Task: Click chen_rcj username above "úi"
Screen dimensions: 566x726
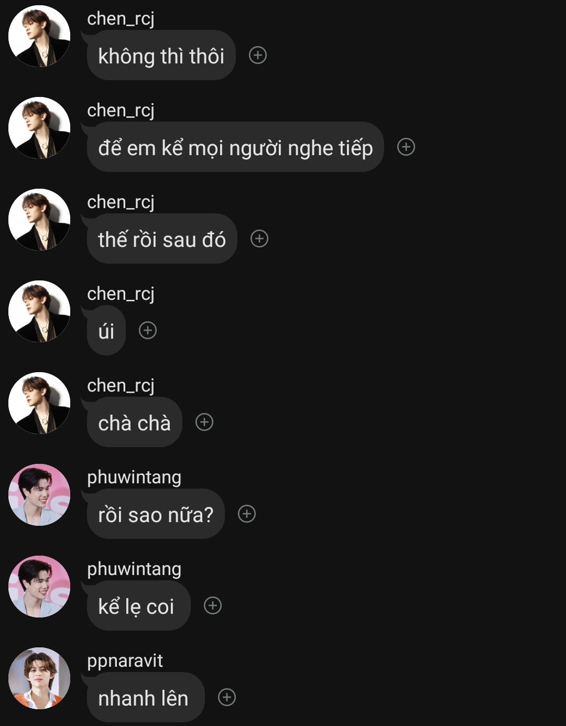Action: coord(121,294)
